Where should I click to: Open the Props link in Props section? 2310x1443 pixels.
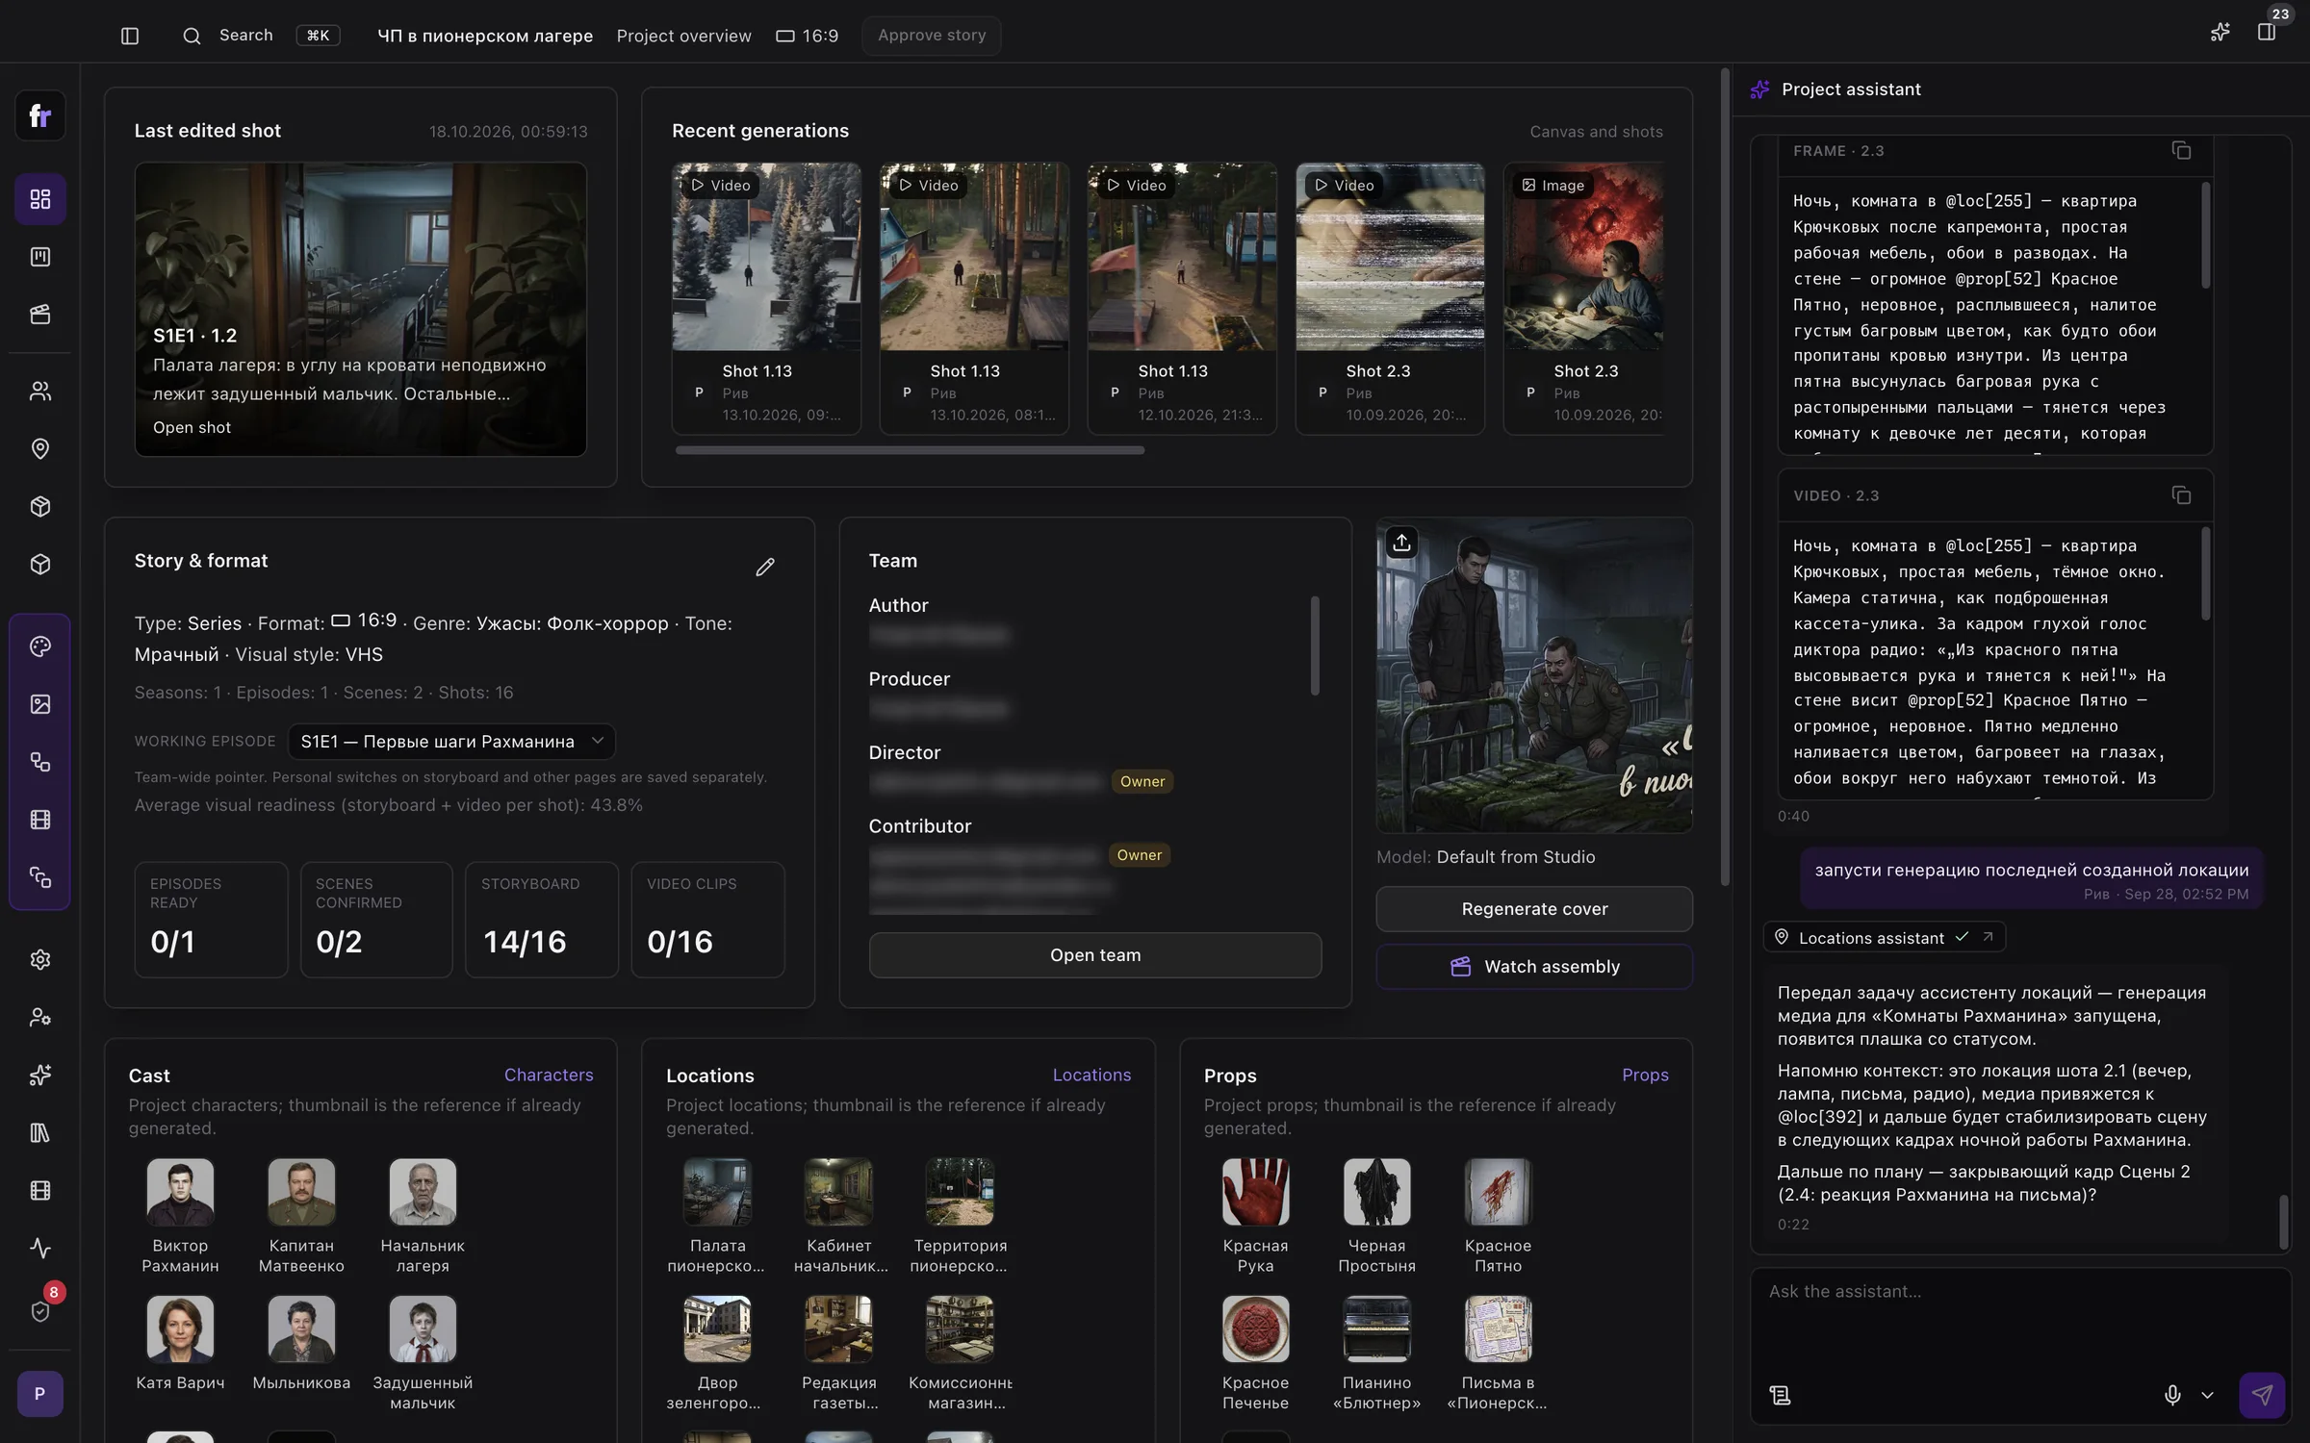coord(1645,1075)
